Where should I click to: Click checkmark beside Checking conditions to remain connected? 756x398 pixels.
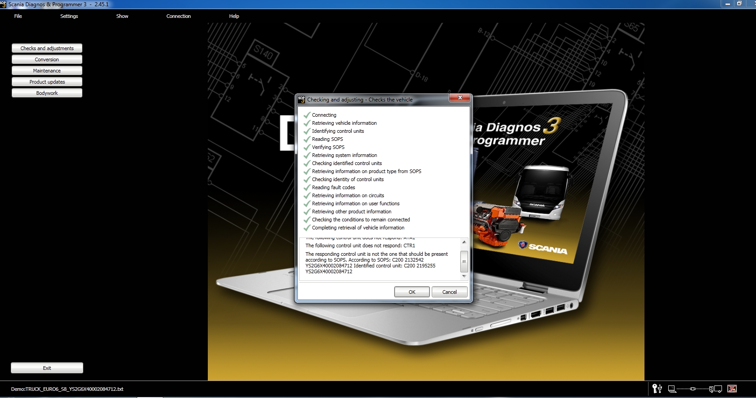point(307,220)
